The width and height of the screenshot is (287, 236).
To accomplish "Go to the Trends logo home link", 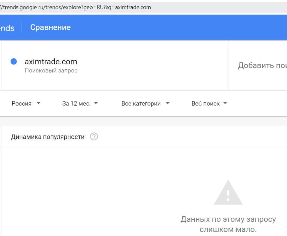I will pos(7,28).
